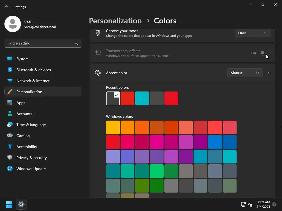Viewport: 282px width, 211px height.
Task: Click the Gaming controller icon
Action: [x=10, y=135]
